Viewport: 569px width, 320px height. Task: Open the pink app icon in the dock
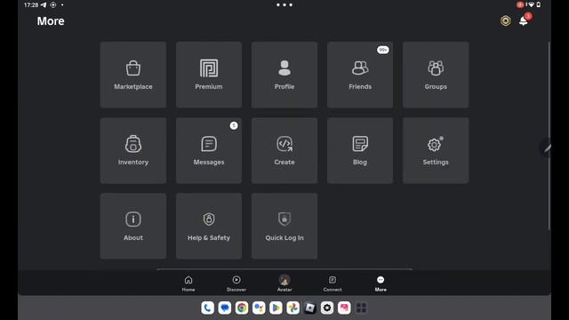point(344,308)
